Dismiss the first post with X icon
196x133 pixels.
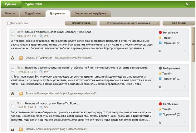pos(184,51)
